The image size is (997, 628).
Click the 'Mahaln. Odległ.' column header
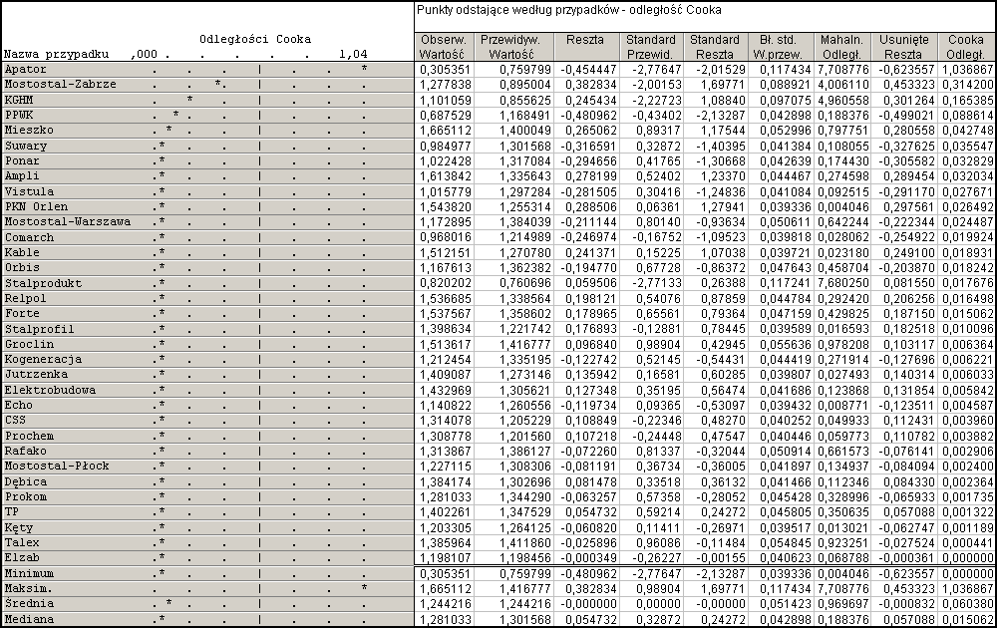[841, 47]
